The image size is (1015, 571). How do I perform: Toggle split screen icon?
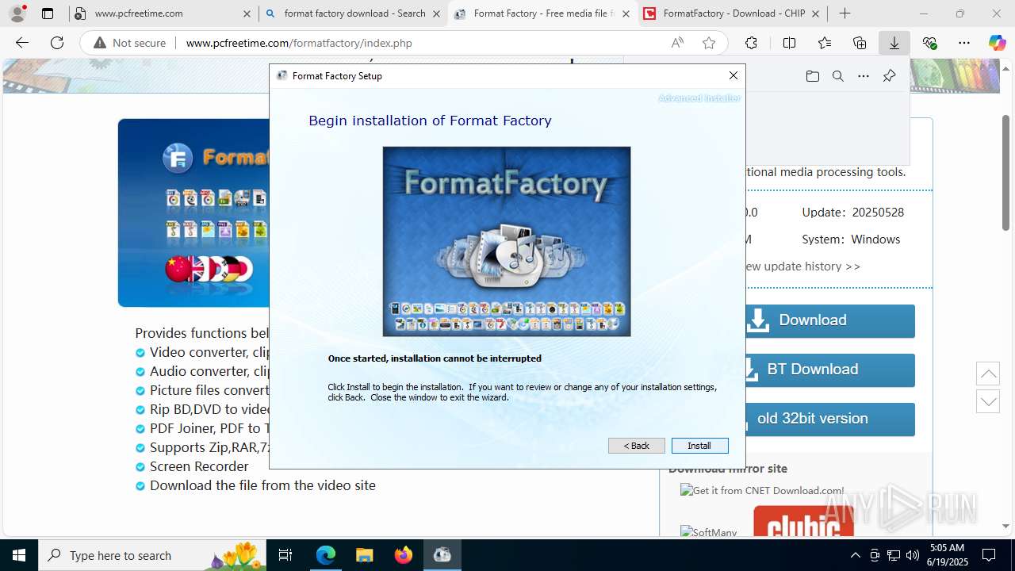pyautogui.click(x=789, y=43)
